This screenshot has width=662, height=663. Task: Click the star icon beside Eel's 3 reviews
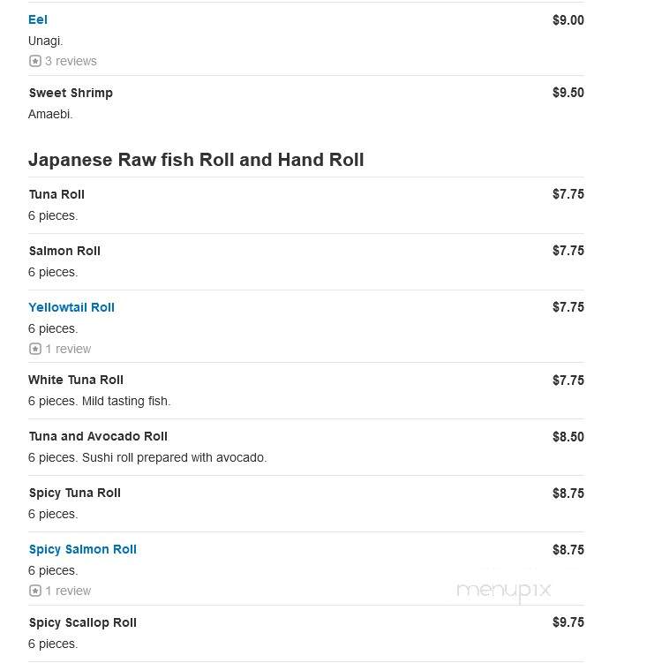pyautogui.click(x=35, y=61)
